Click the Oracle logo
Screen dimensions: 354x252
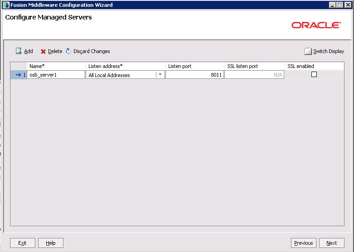click(316, 25)
